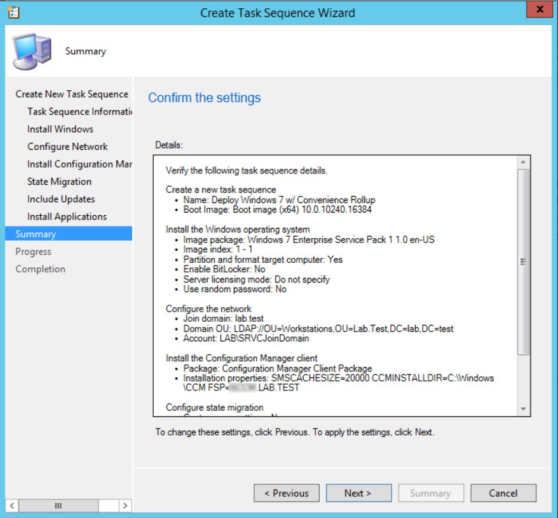Click 'Install the Configuration Manager client' heading

pyautogui.click(x=242, y=359)
